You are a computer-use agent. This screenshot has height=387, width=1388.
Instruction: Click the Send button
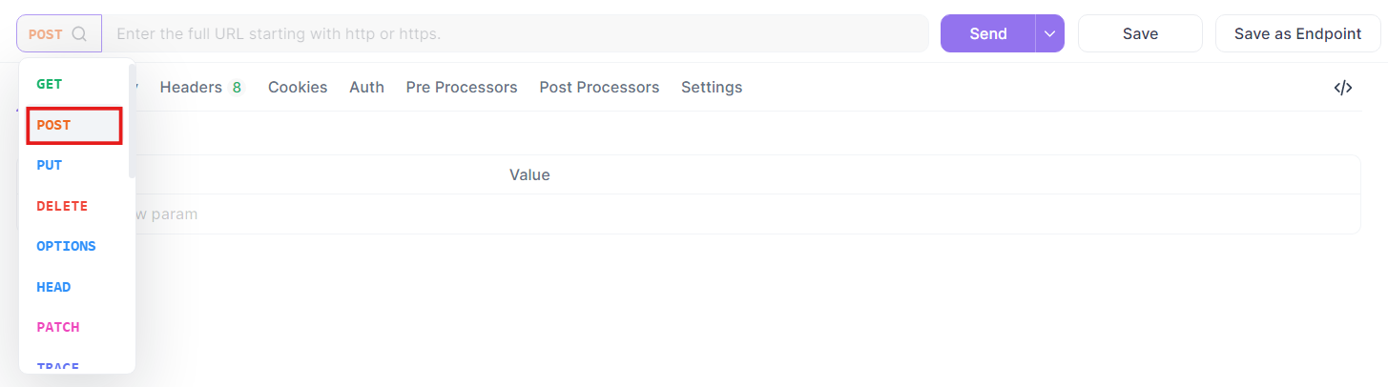pyautogui.click(x=988, y=33)
